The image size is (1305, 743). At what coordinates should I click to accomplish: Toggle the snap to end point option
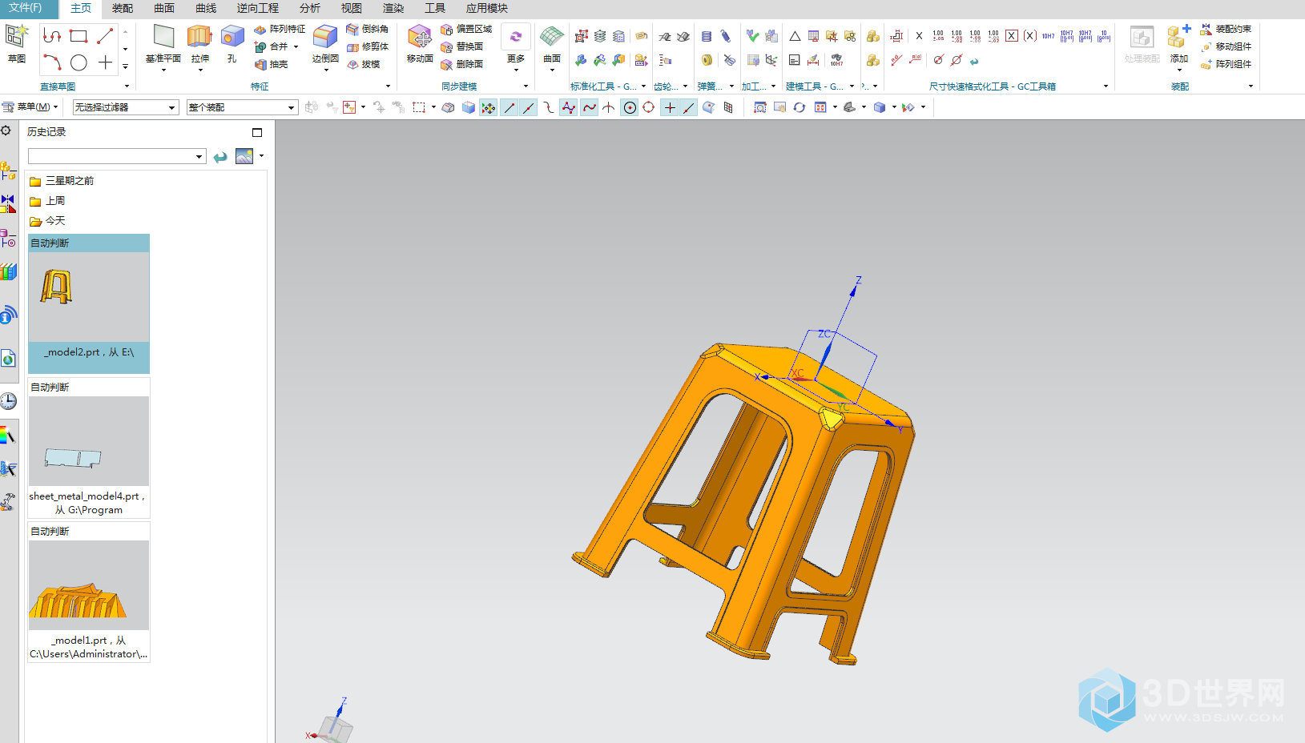[x=509, y=107]
